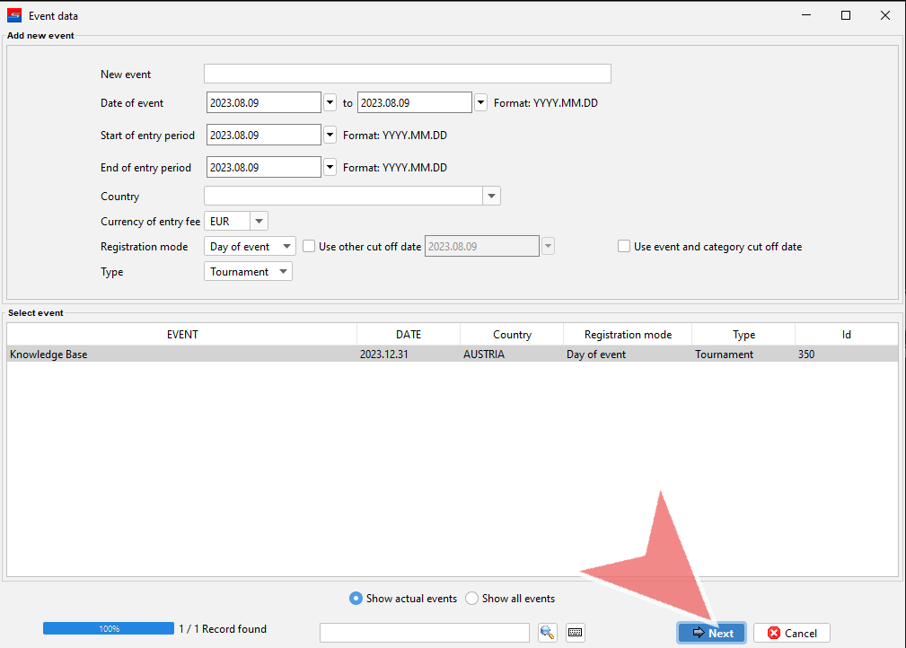Click the app icon in title bar
The height and width of the screenshot is (648, 906).
point(13,15)
